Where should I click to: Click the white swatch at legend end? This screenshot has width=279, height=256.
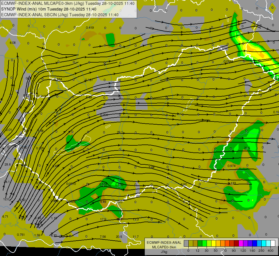click(273, 243)
